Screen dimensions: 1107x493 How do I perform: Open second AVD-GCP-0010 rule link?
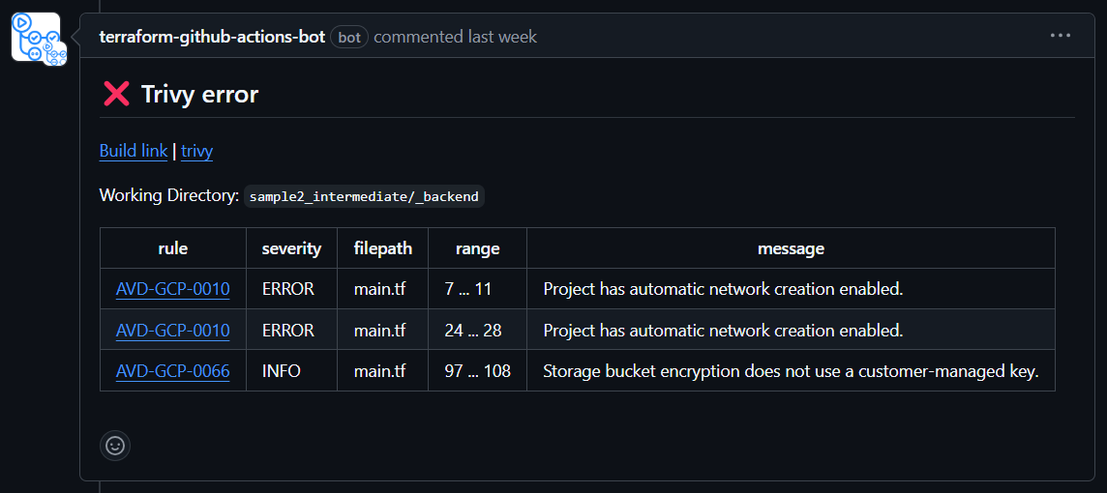172,330
